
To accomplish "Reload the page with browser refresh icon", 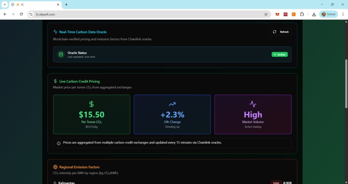I will click(21, 14).
